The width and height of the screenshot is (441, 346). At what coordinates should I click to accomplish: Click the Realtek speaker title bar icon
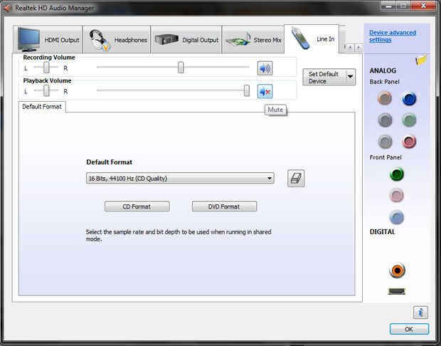point(8,8)
